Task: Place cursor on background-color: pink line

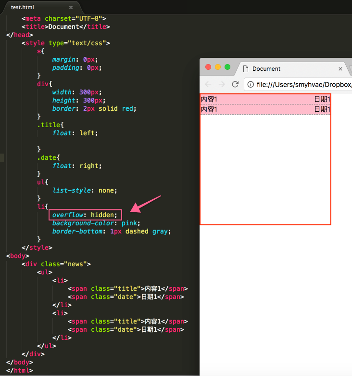Action: (x=96, y=223)
